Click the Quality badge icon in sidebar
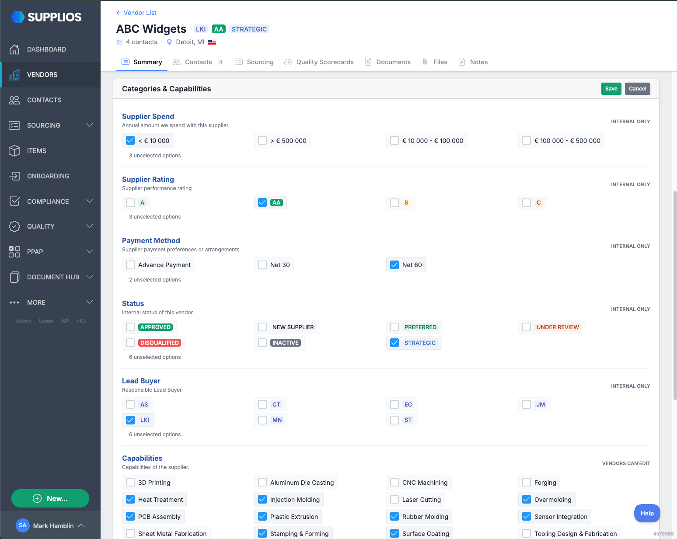 [14, 226]
